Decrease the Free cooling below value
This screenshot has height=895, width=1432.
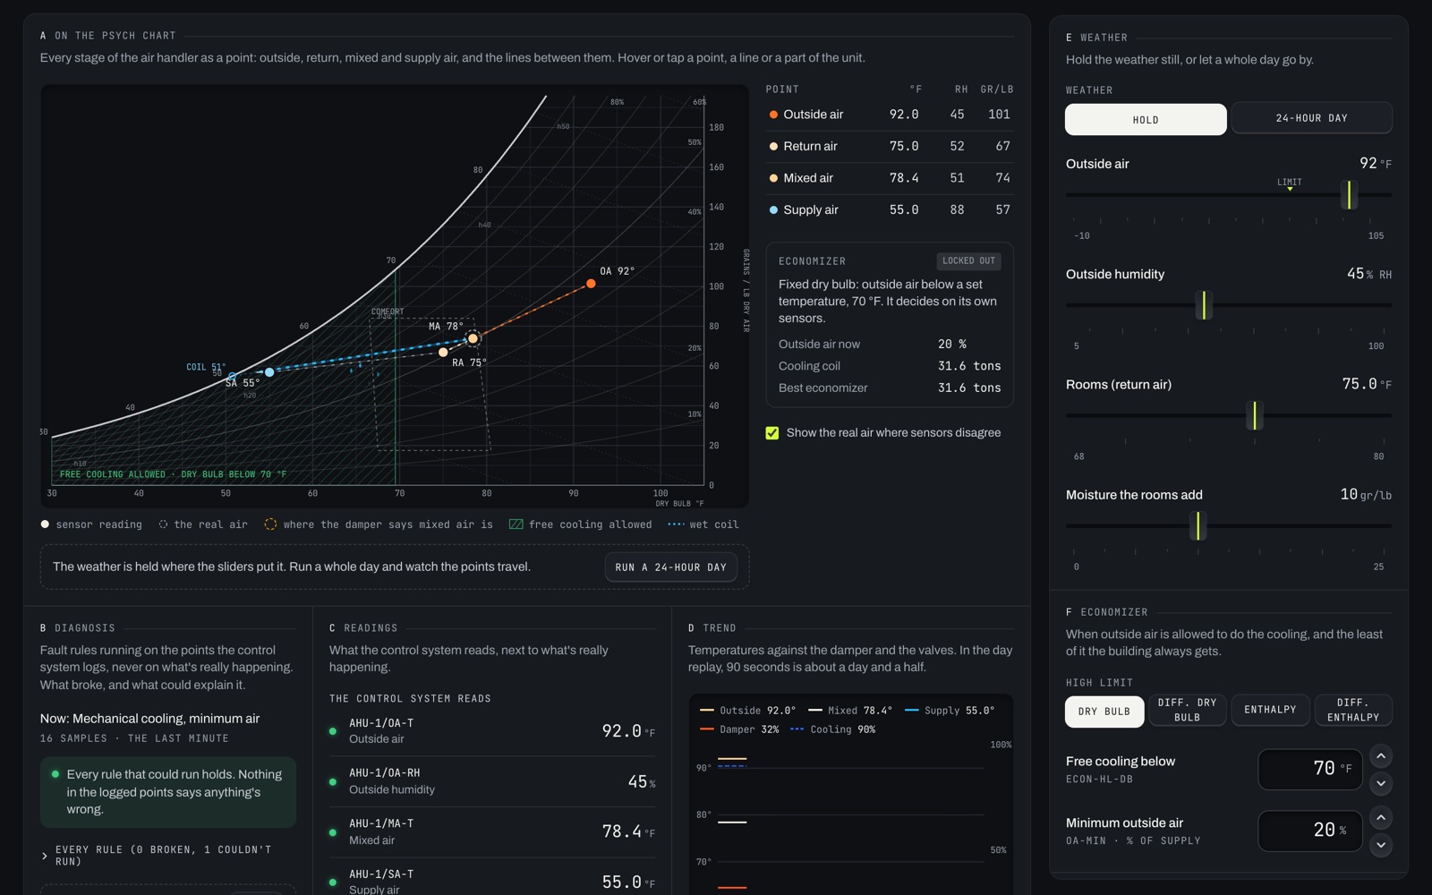click(x=1381, y=784)
